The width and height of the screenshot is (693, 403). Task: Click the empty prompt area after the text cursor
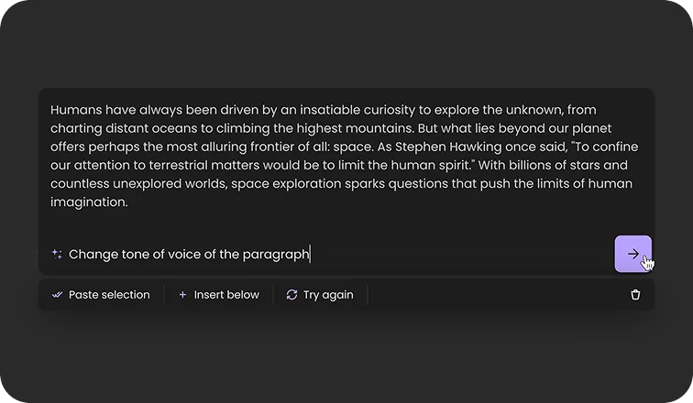pos(458,255)
